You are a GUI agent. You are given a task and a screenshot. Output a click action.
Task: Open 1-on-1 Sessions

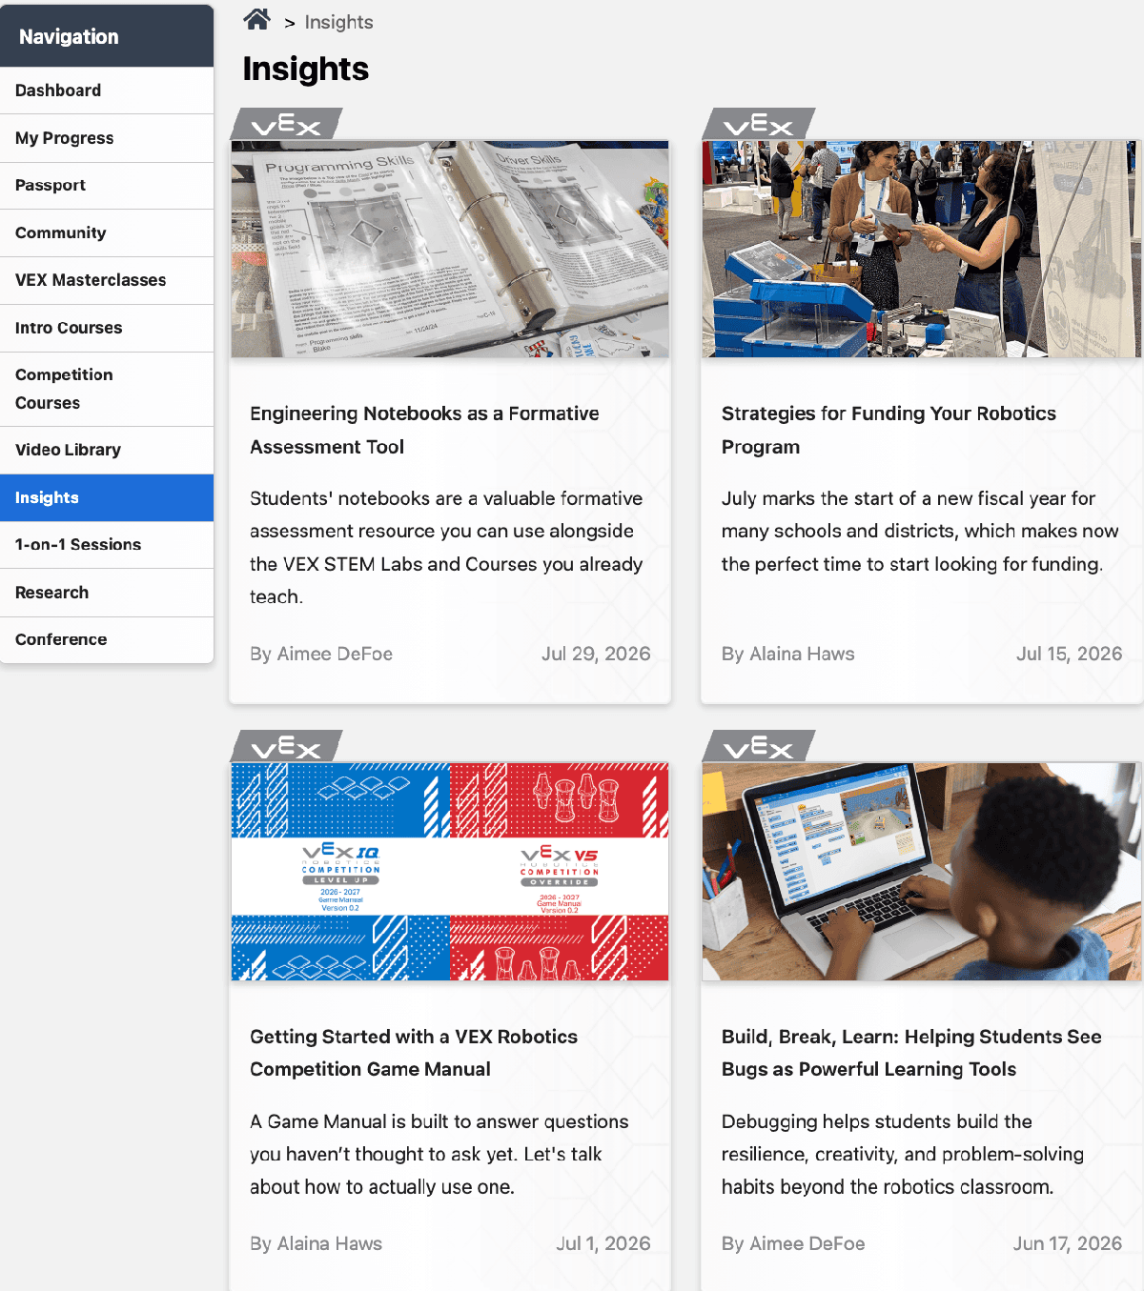tap(107, 545)
